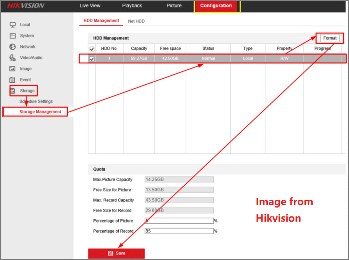Image resolution: width=349 pixels, height=260 pixels.
Task: Click the Progress column header
Action: click(x=322, y=48)
